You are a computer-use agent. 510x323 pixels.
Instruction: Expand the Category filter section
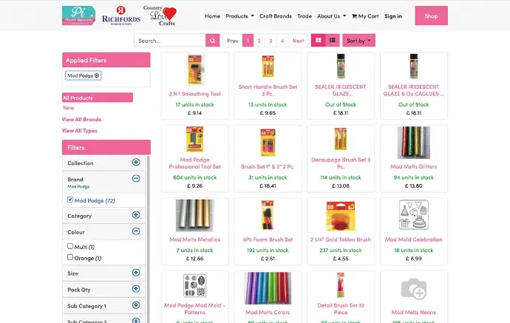click(136, 215)
